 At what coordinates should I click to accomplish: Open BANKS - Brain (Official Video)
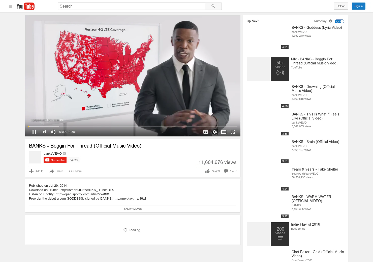click(x=315, y=142)
